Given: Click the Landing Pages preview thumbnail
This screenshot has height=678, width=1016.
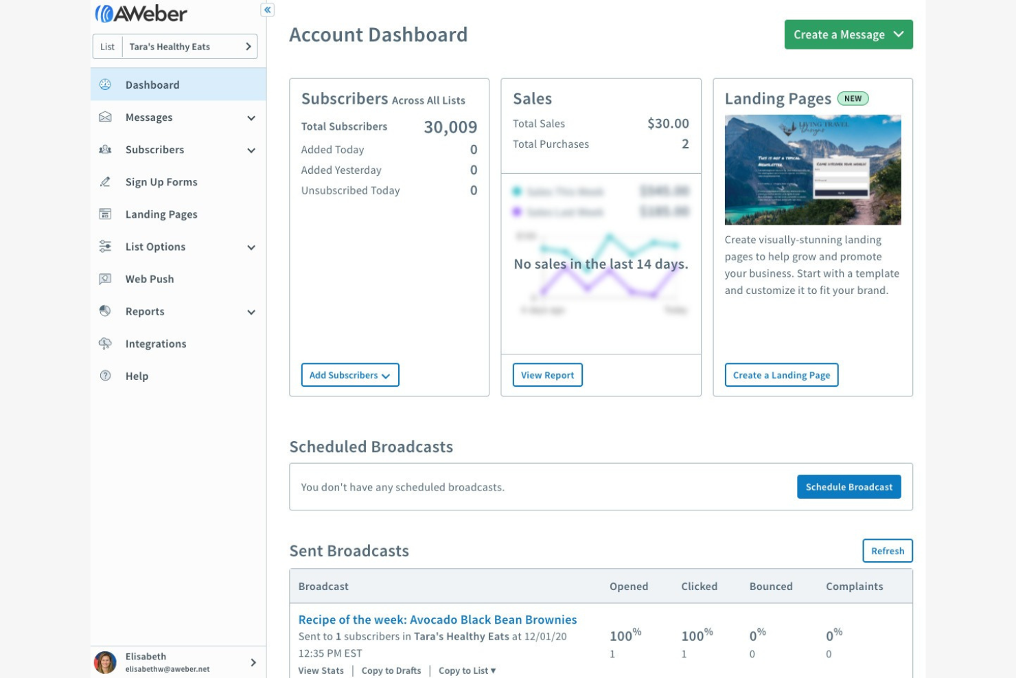Looking at the screenshot, I should coord(813,169).
